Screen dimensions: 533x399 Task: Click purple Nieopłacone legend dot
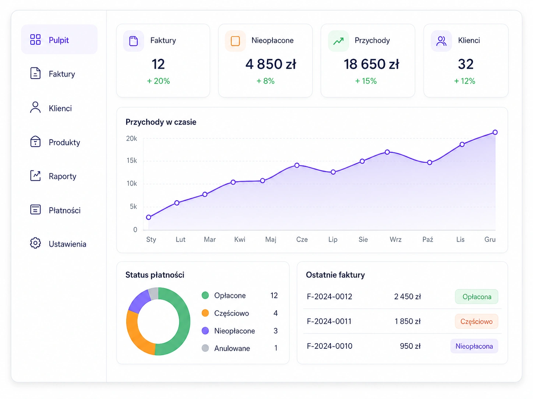coord(205,331)
